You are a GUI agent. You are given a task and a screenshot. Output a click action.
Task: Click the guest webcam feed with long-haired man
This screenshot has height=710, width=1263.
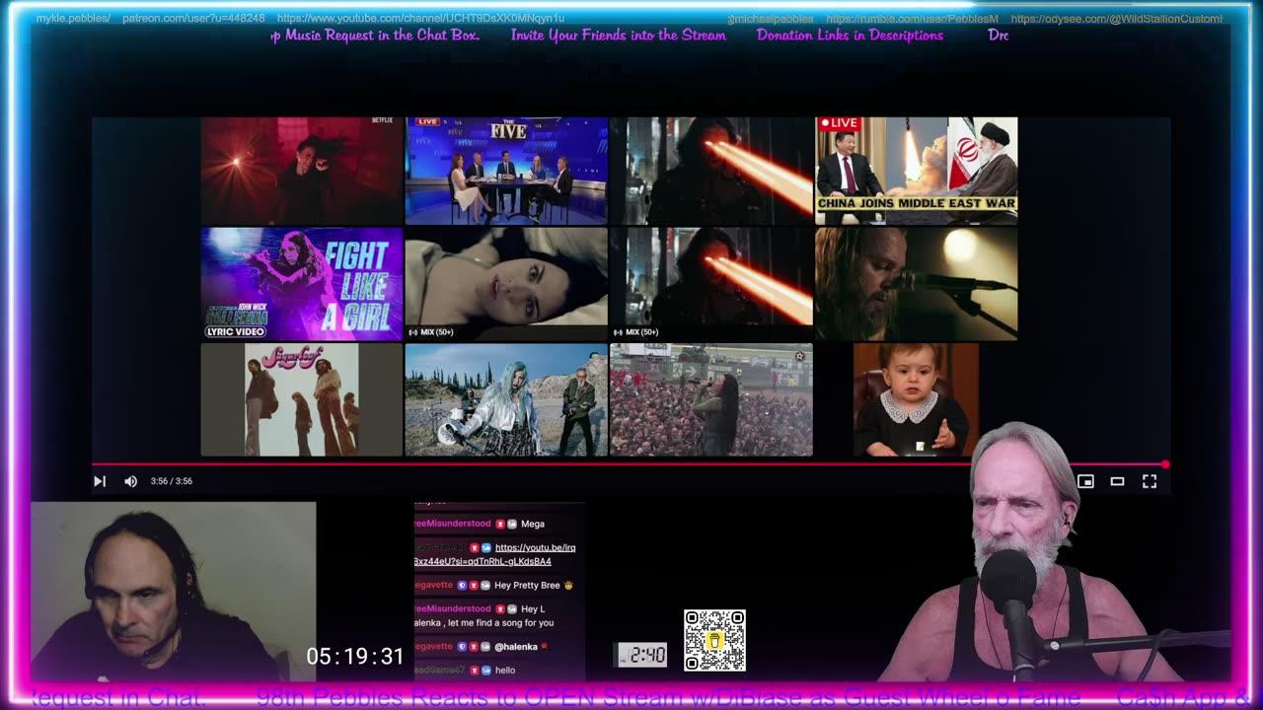(174, 591)
